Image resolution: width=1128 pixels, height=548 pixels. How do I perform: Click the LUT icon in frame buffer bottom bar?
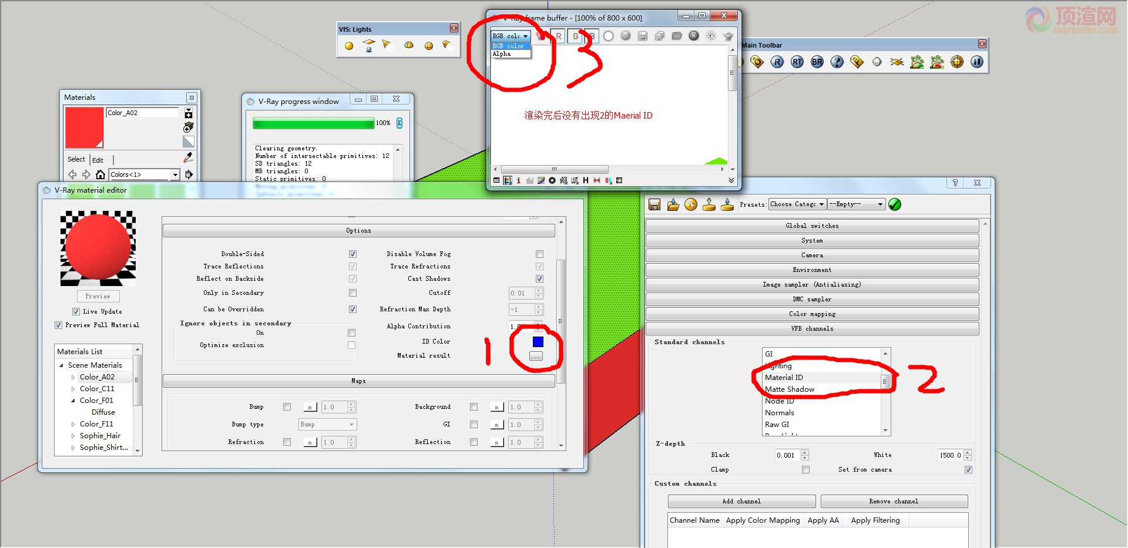pos(575,180)
